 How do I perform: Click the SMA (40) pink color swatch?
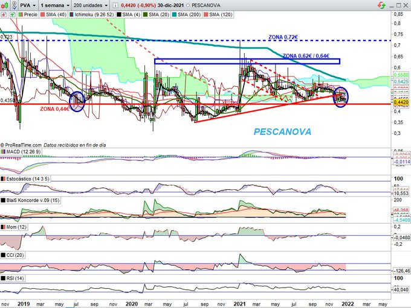point(43,14)
